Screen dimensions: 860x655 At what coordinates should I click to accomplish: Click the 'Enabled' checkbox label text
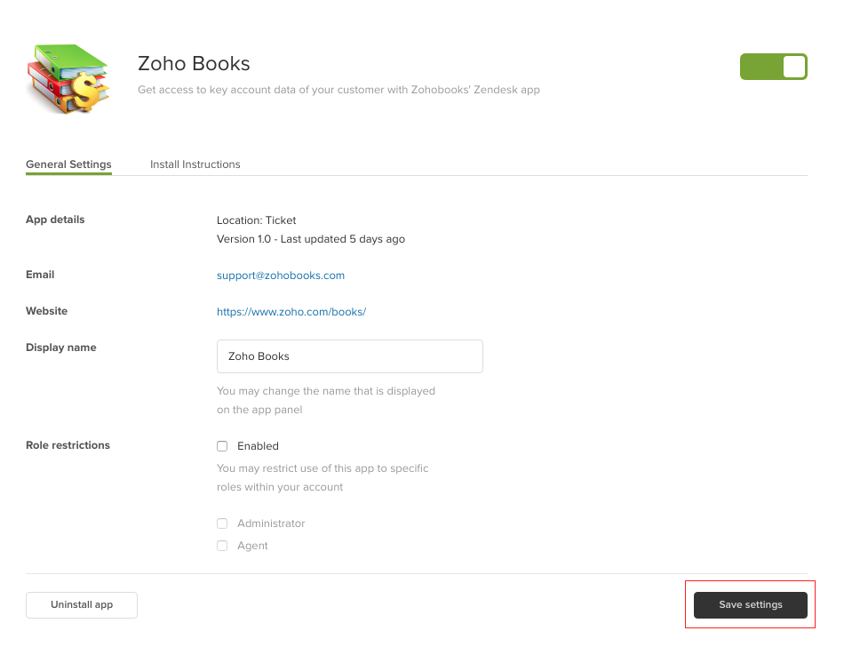pyautogui.click(x=258, y=446)
